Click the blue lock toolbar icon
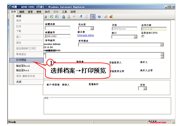This screenshot has width=185, height=126. pos(64,17)
